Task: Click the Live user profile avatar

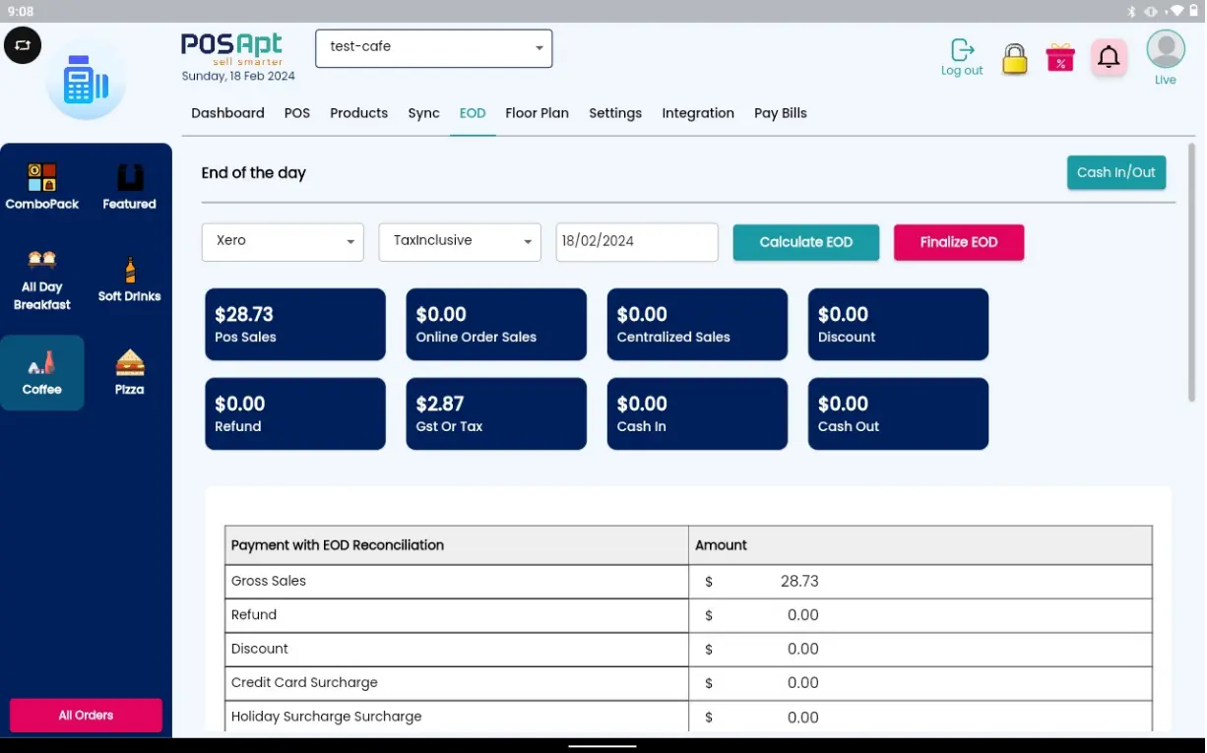Action: [1166, 51]
